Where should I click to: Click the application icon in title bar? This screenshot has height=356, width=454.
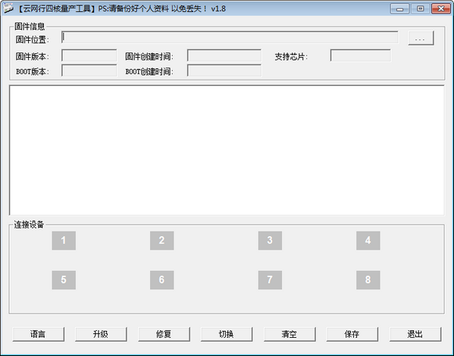pyautogui.click(x=8, y=8)
